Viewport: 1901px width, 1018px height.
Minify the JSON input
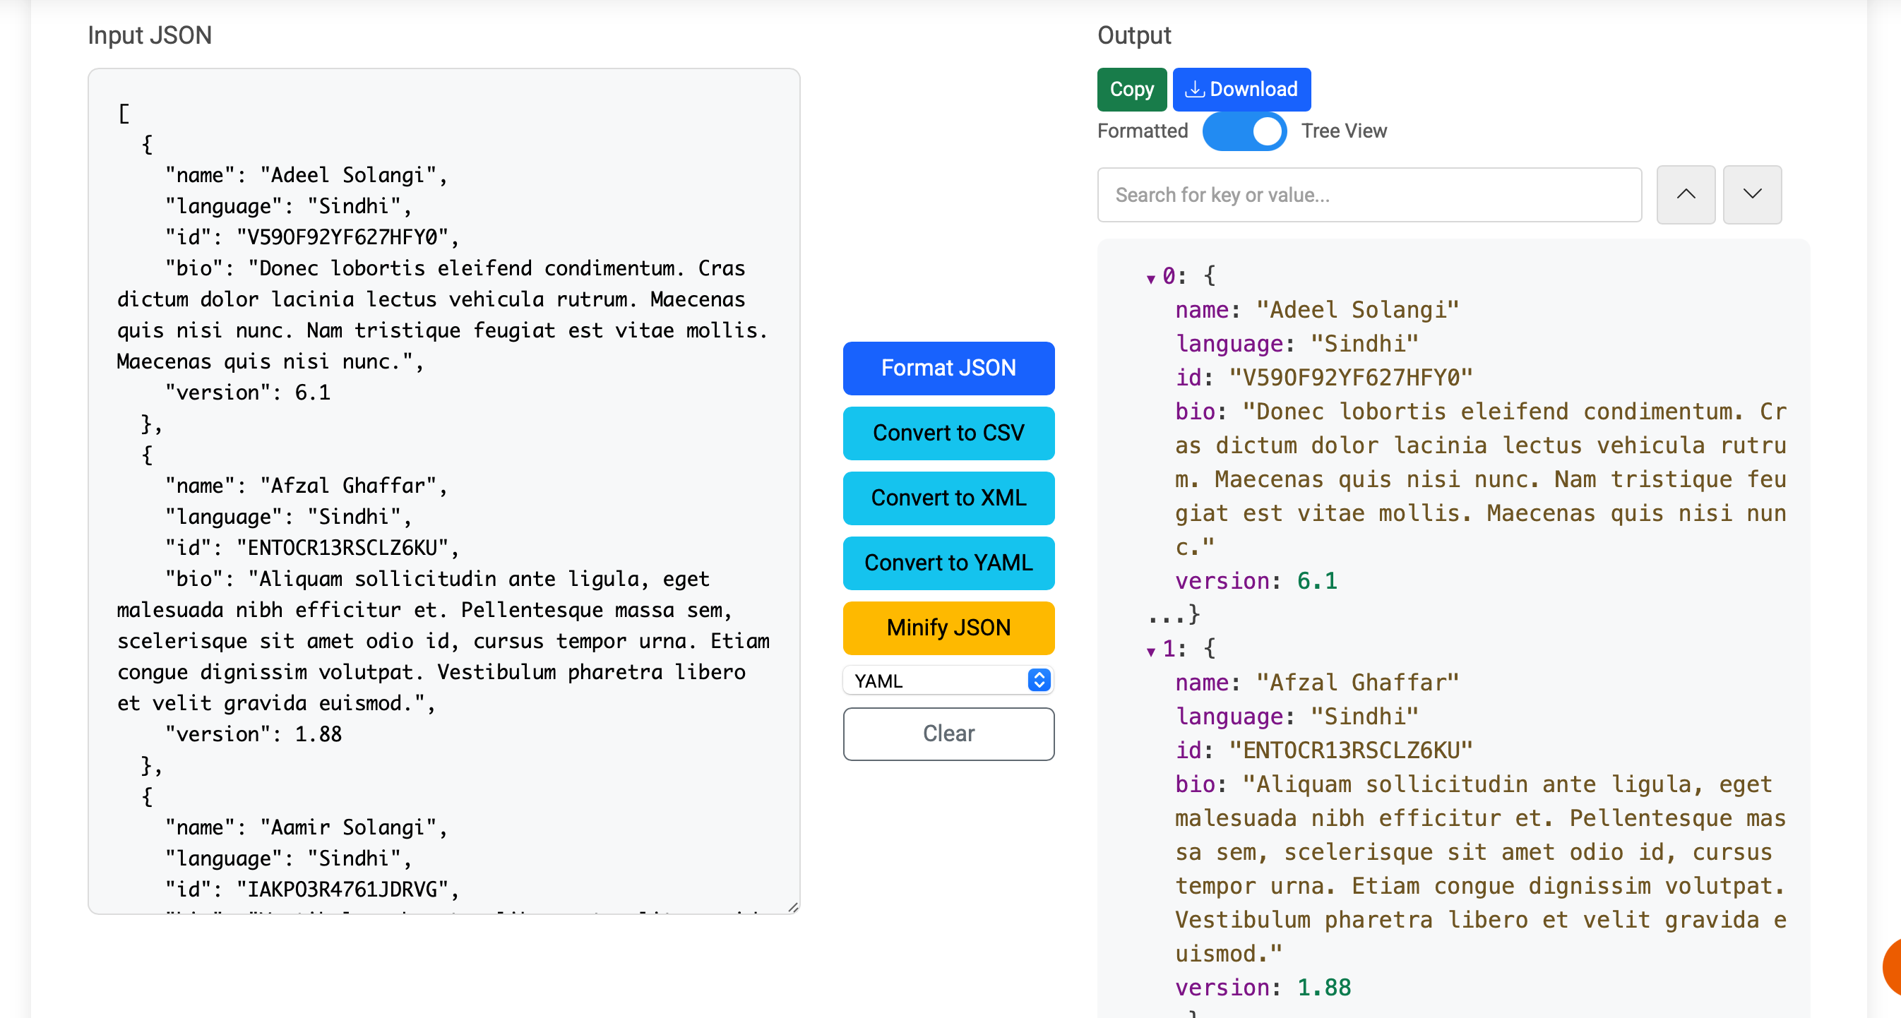coord(948,628)
